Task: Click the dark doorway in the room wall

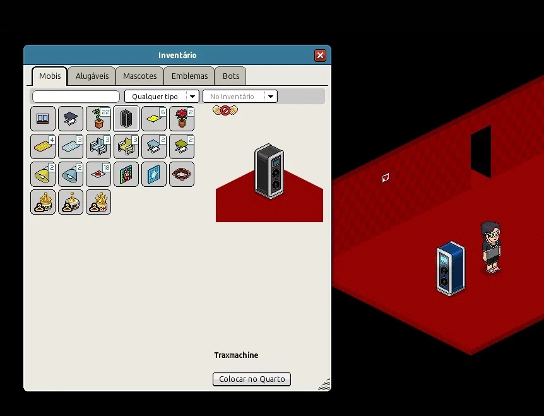Action: click(x=481, y=152)
